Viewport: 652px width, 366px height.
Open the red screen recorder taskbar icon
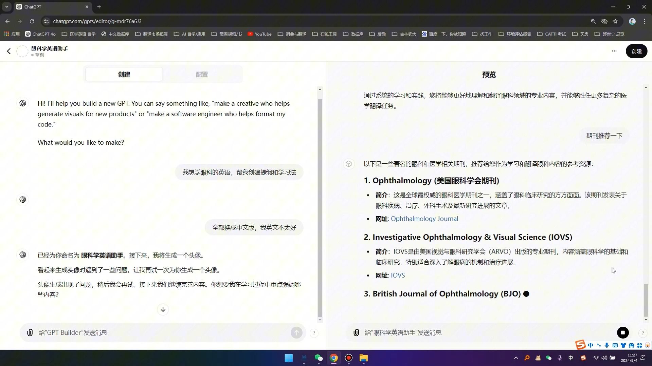tap(349, 358)
